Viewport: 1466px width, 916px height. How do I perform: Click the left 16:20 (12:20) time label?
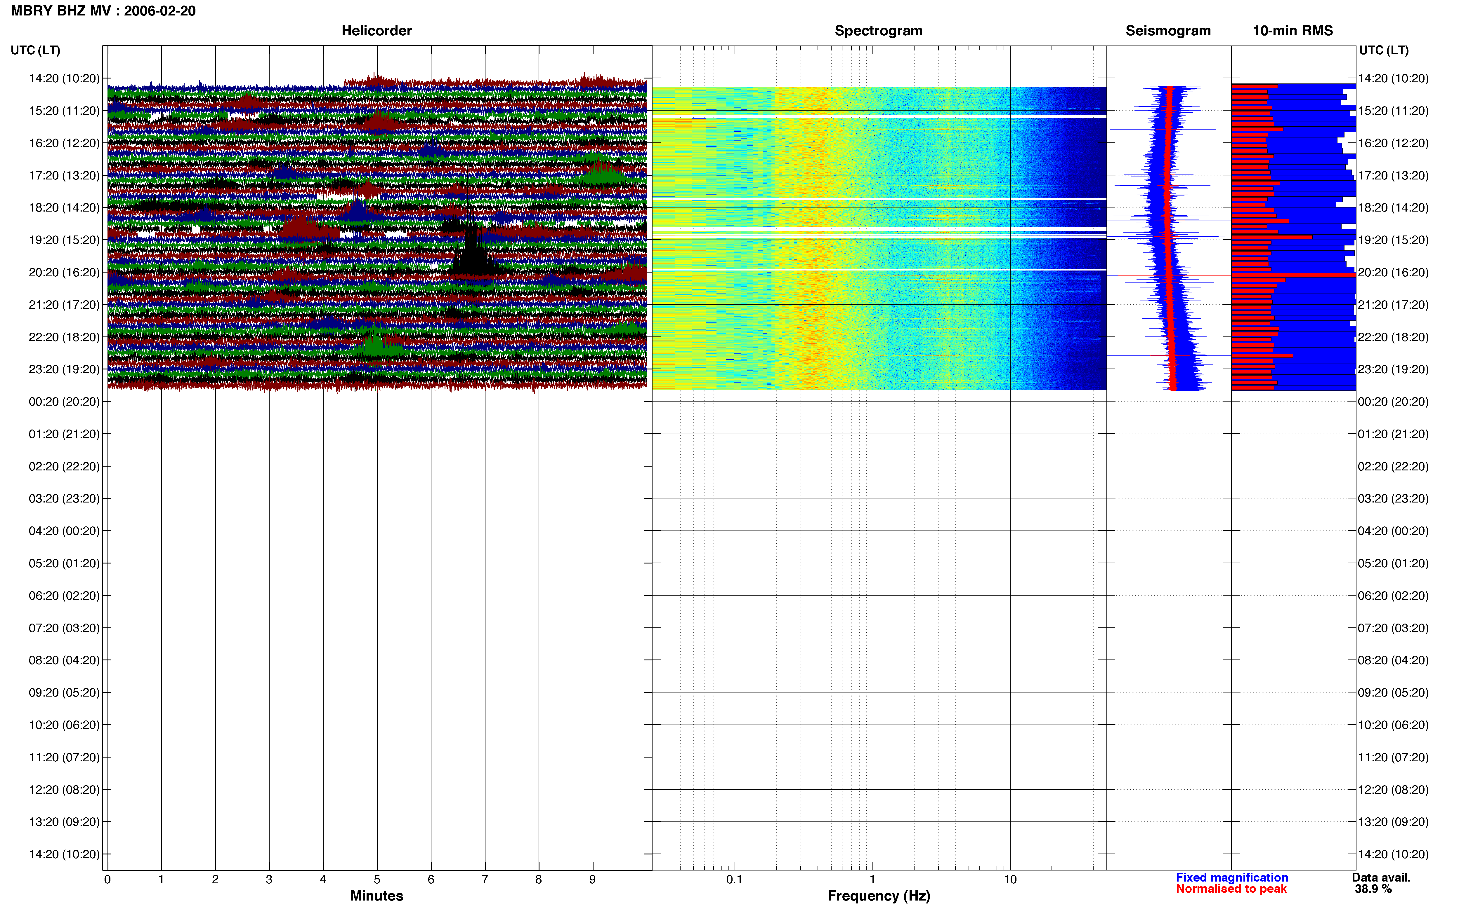64,143
